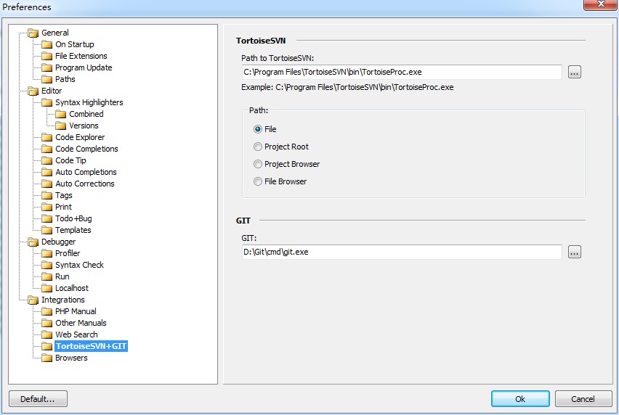Select the Project Browser radio option
This screenshot has width=619, height=415.
(258, 164)
